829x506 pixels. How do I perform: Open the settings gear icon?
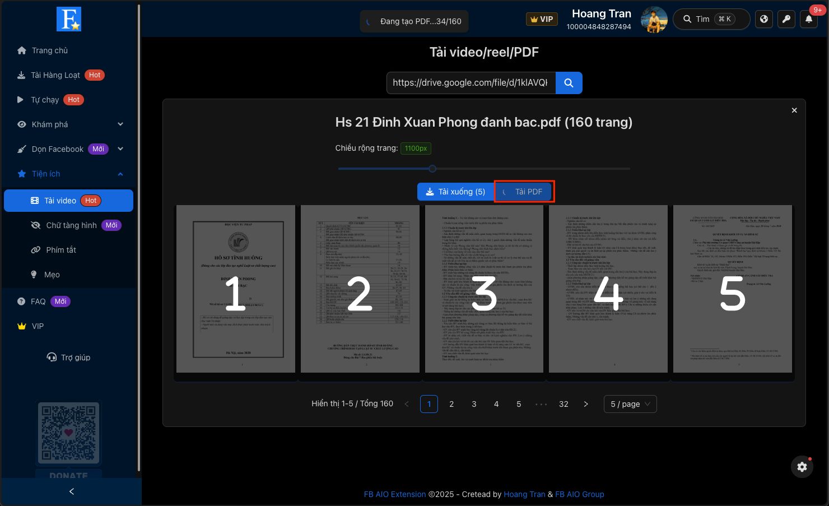802,467
